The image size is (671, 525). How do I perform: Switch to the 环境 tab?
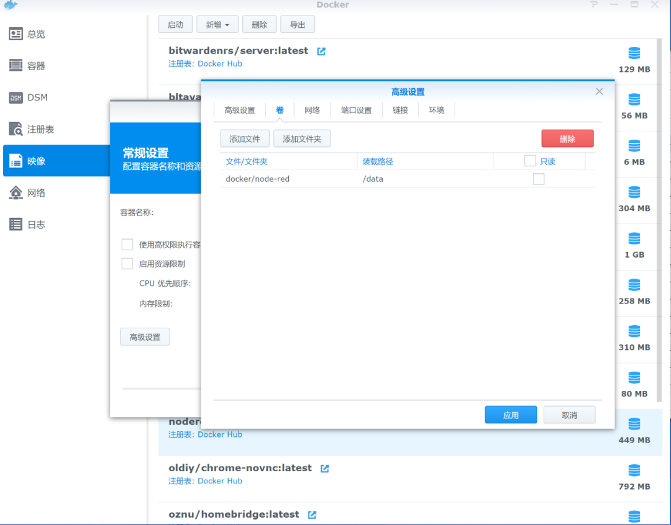[x=437, y=110]
